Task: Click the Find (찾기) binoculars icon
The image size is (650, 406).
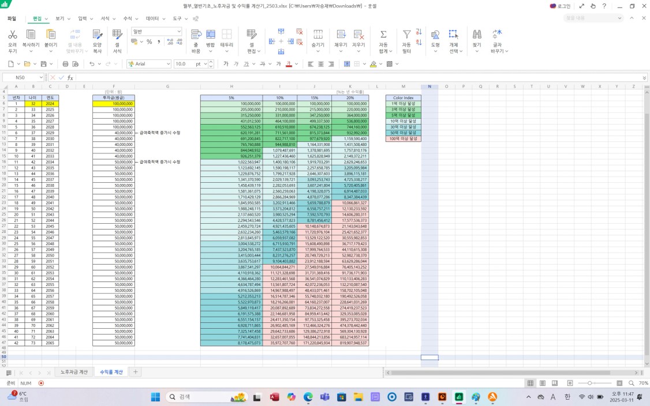Action: click(477, 35)
